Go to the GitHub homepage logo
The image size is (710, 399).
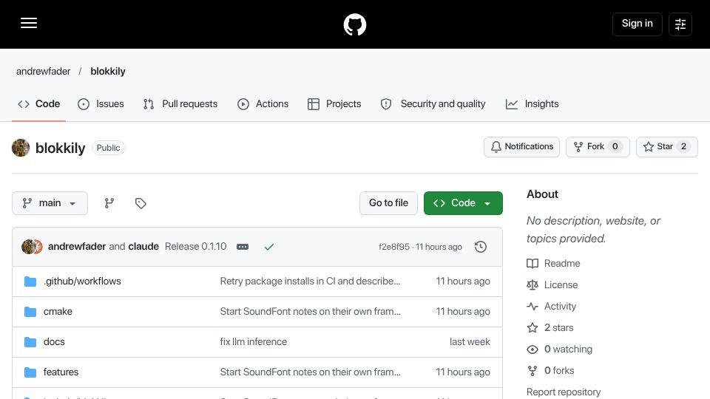(x=354, y=24)
